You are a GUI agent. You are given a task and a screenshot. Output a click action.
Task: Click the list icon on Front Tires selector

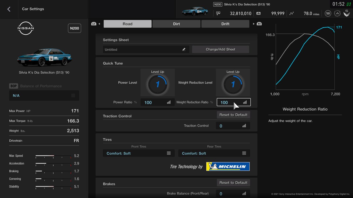(169, 153)
